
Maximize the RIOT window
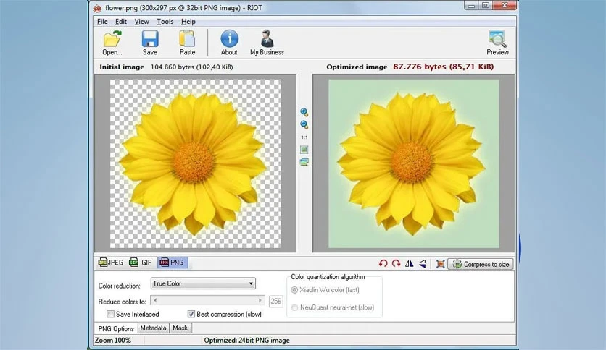[x=486, y=5]
